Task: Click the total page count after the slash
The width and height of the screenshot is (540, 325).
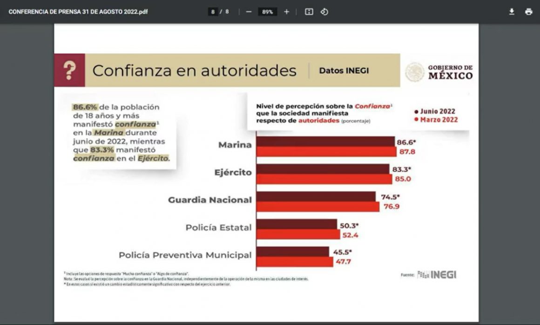Action: tap(227, 12)
